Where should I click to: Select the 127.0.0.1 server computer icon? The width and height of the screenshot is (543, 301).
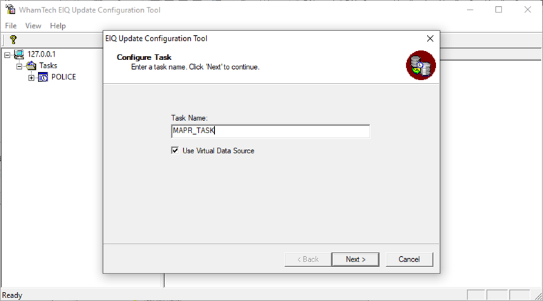coord(19,55)
